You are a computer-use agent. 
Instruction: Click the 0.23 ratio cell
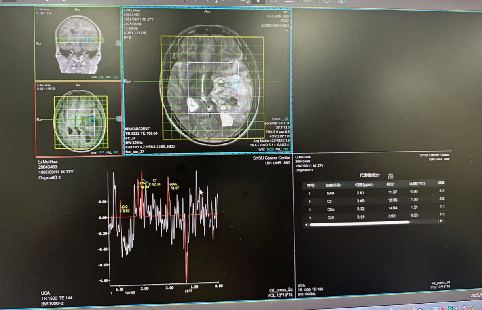[x=414, y=215]
